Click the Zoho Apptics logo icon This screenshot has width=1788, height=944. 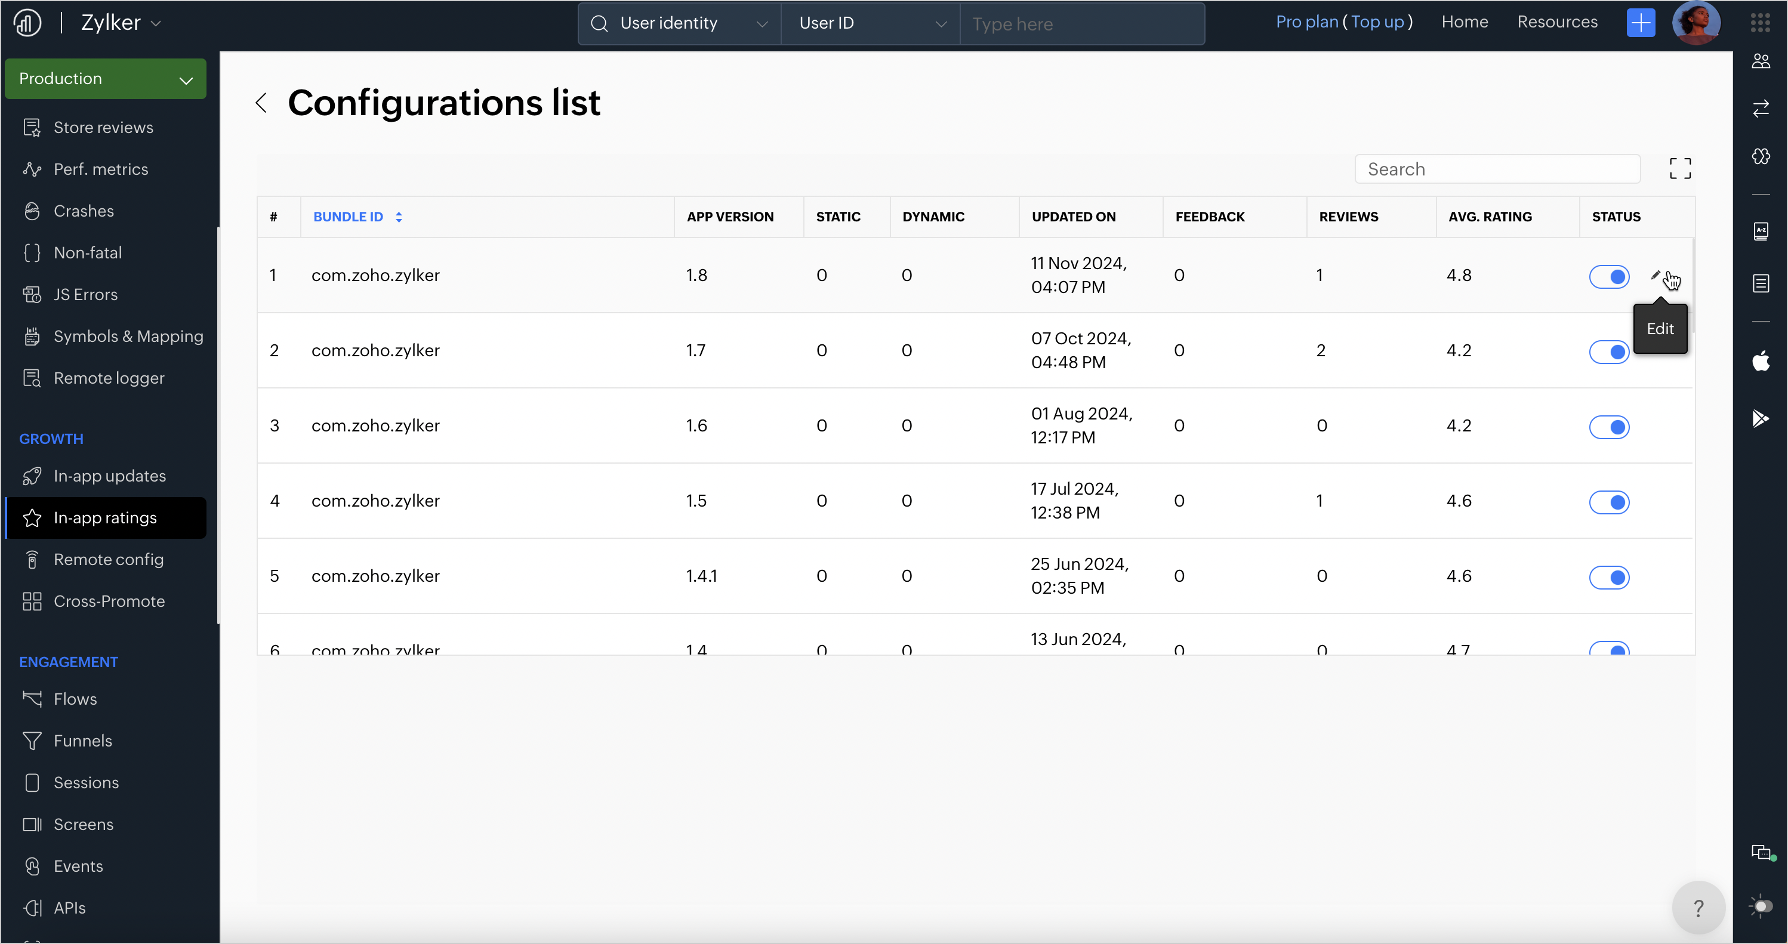point(27,23)
